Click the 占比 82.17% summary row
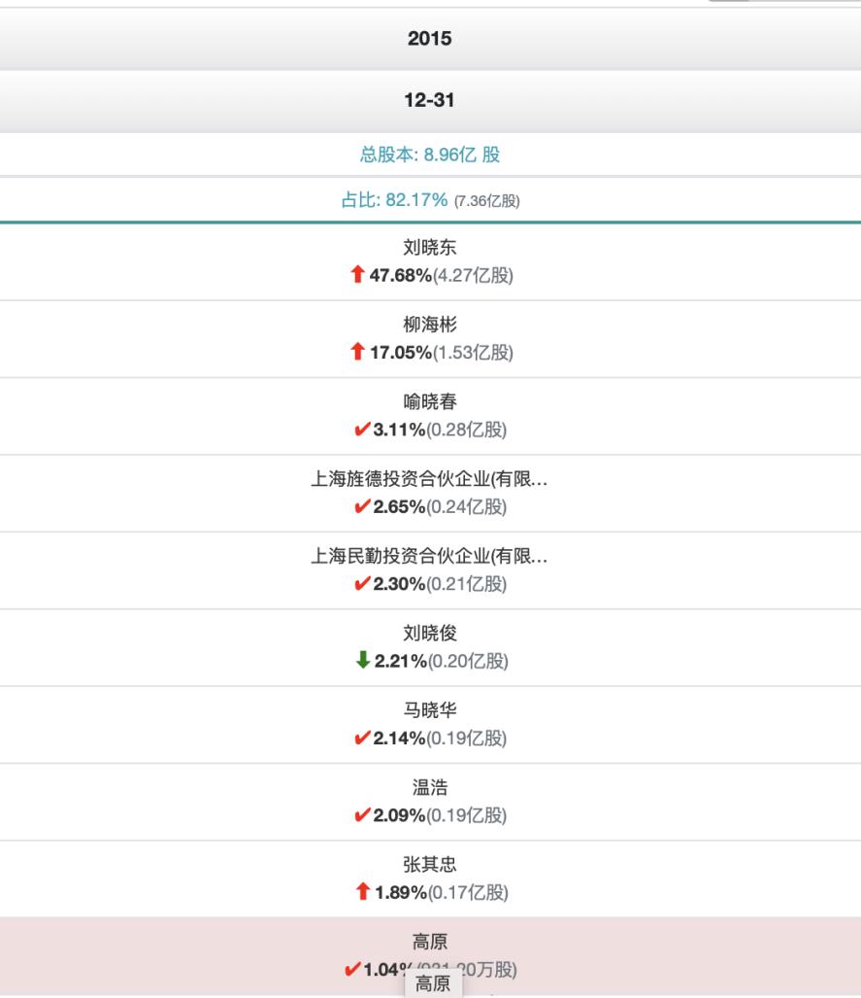This screenshot has width=861, height=998. [430, 200]
